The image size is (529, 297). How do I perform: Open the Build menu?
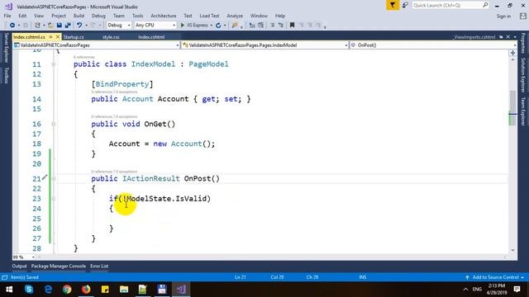coord(79,16)
